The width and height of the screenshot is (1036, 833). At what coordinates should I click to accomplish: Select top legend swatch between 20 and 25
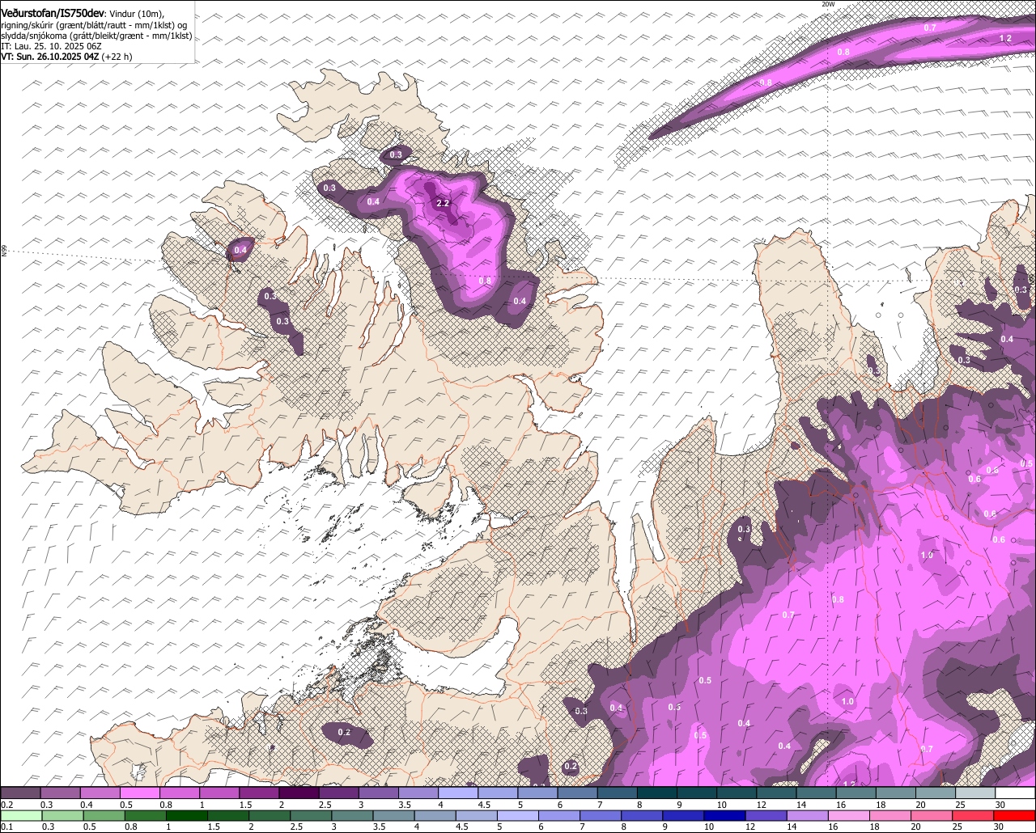click(x=936, y=793)
